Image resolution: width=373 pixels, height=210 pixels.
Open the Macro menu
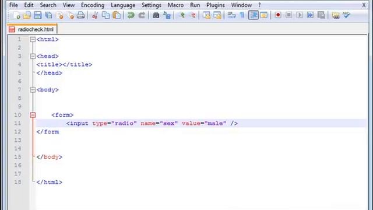coord(175,5)
